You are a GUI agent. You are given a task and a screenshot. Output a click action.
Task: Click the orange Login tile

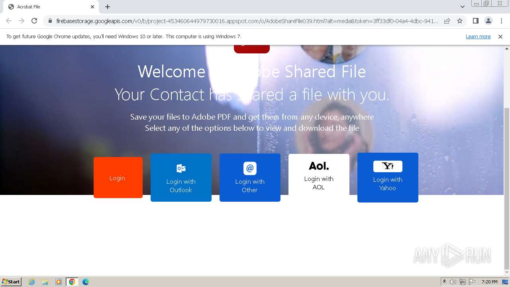click(118, 177)
